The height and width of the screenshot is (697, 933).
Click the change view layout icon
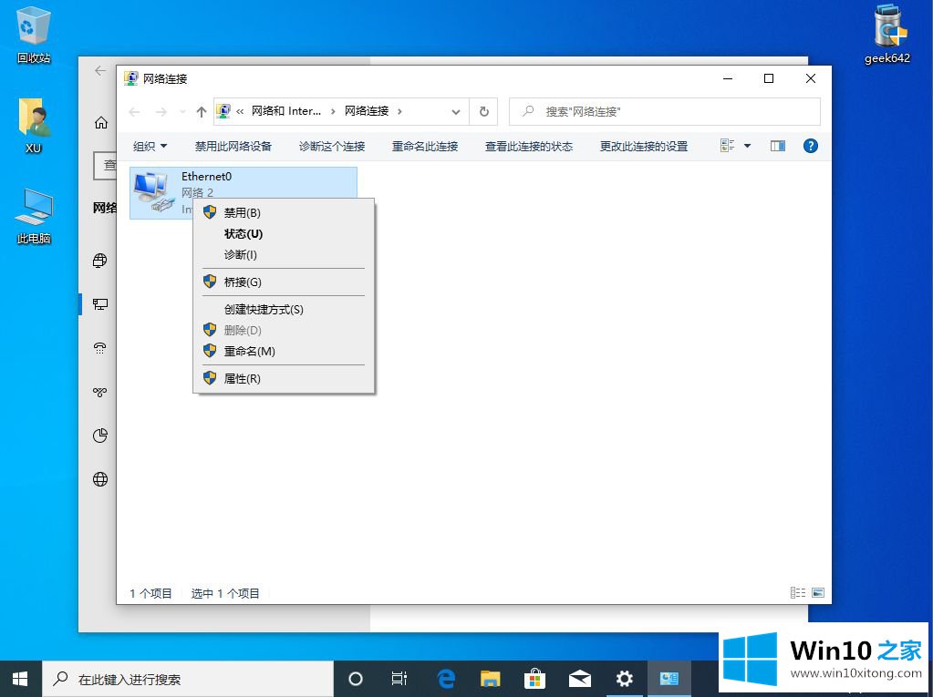pos(727,146)
